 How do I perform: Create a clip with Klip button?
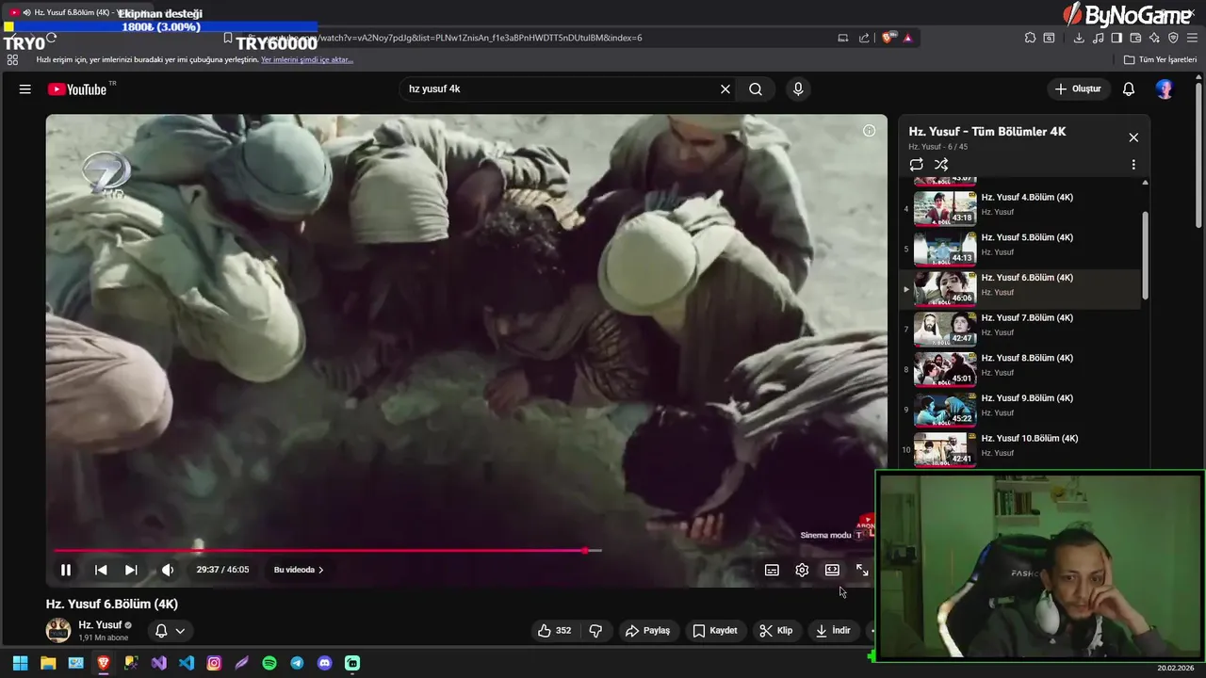click(776, 630)
